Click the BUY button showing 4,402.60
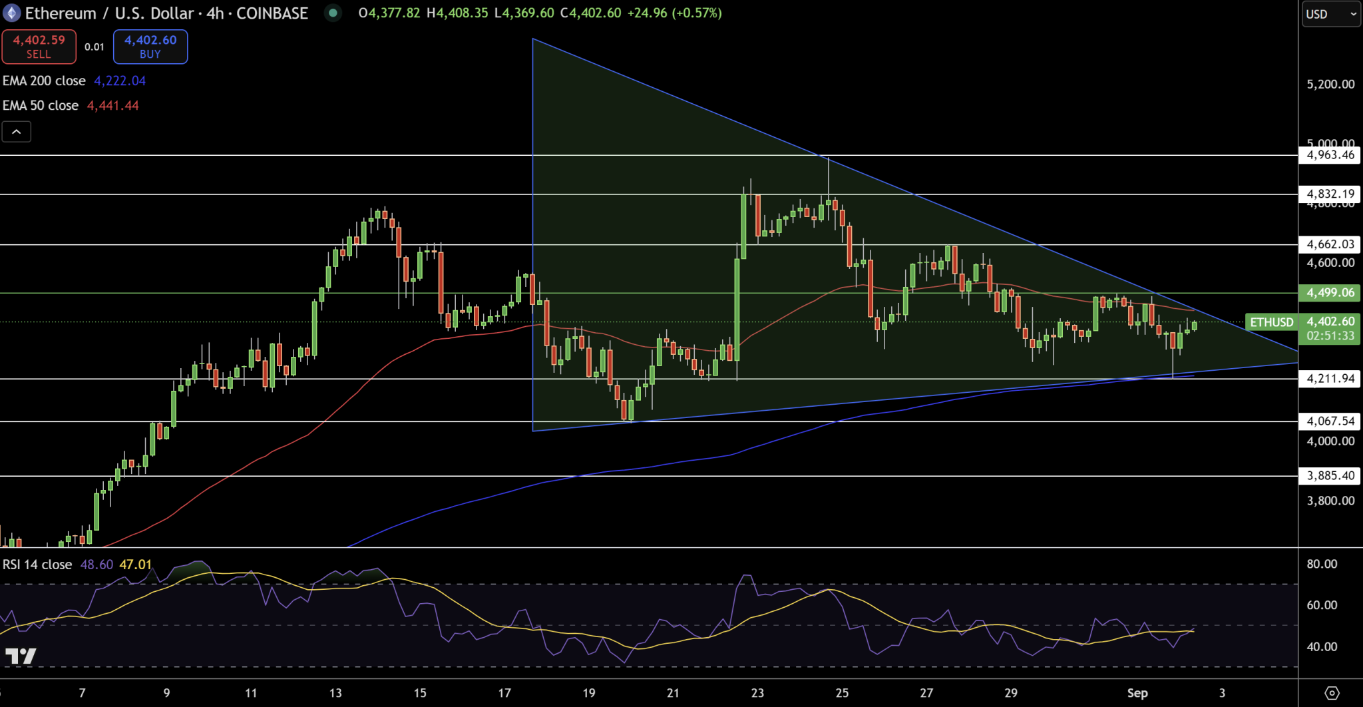The width and height of the screenshot is (1363, 707). tap(150, 47)
